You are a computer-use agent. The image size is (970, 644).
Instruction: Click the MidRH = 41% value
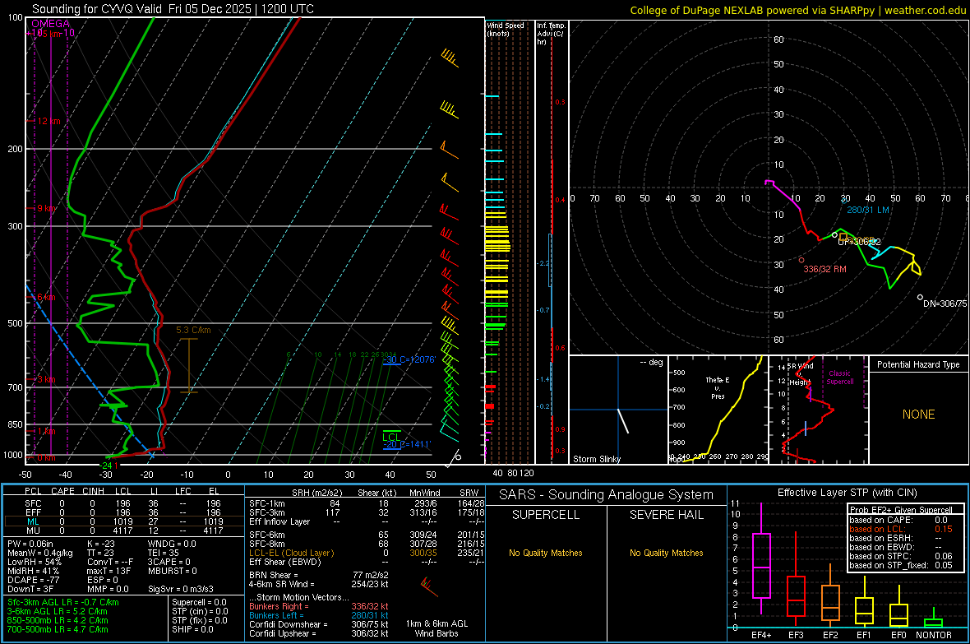(34, 571)
